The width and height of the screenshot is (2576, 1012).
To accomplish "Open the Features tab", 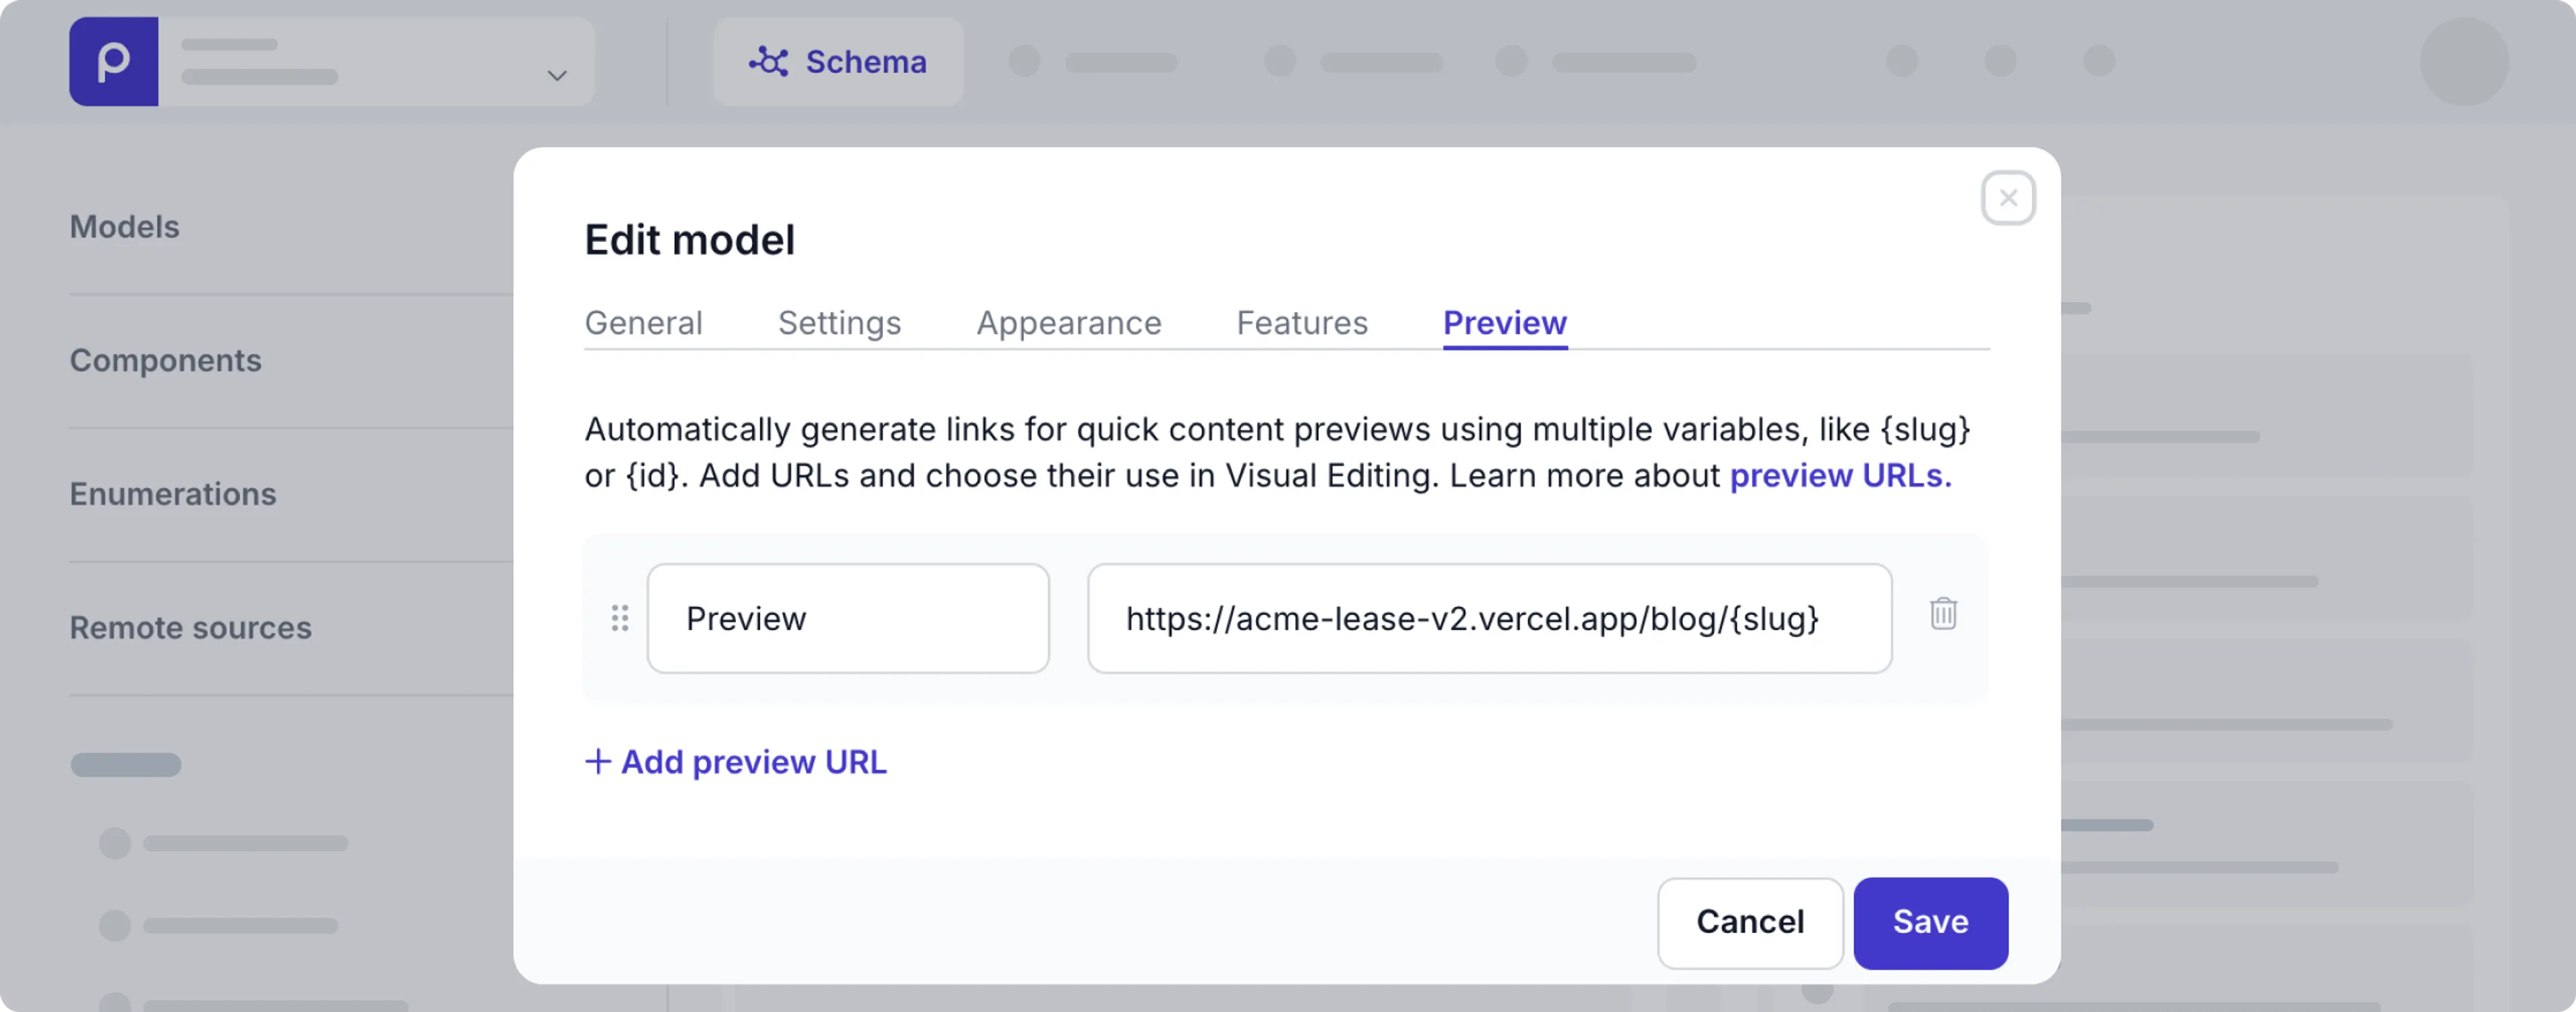I will (x=1302, y=322).
